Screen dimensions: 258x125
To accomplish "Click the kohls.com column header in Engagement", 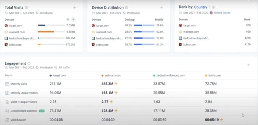I will [x=213, y=76].
